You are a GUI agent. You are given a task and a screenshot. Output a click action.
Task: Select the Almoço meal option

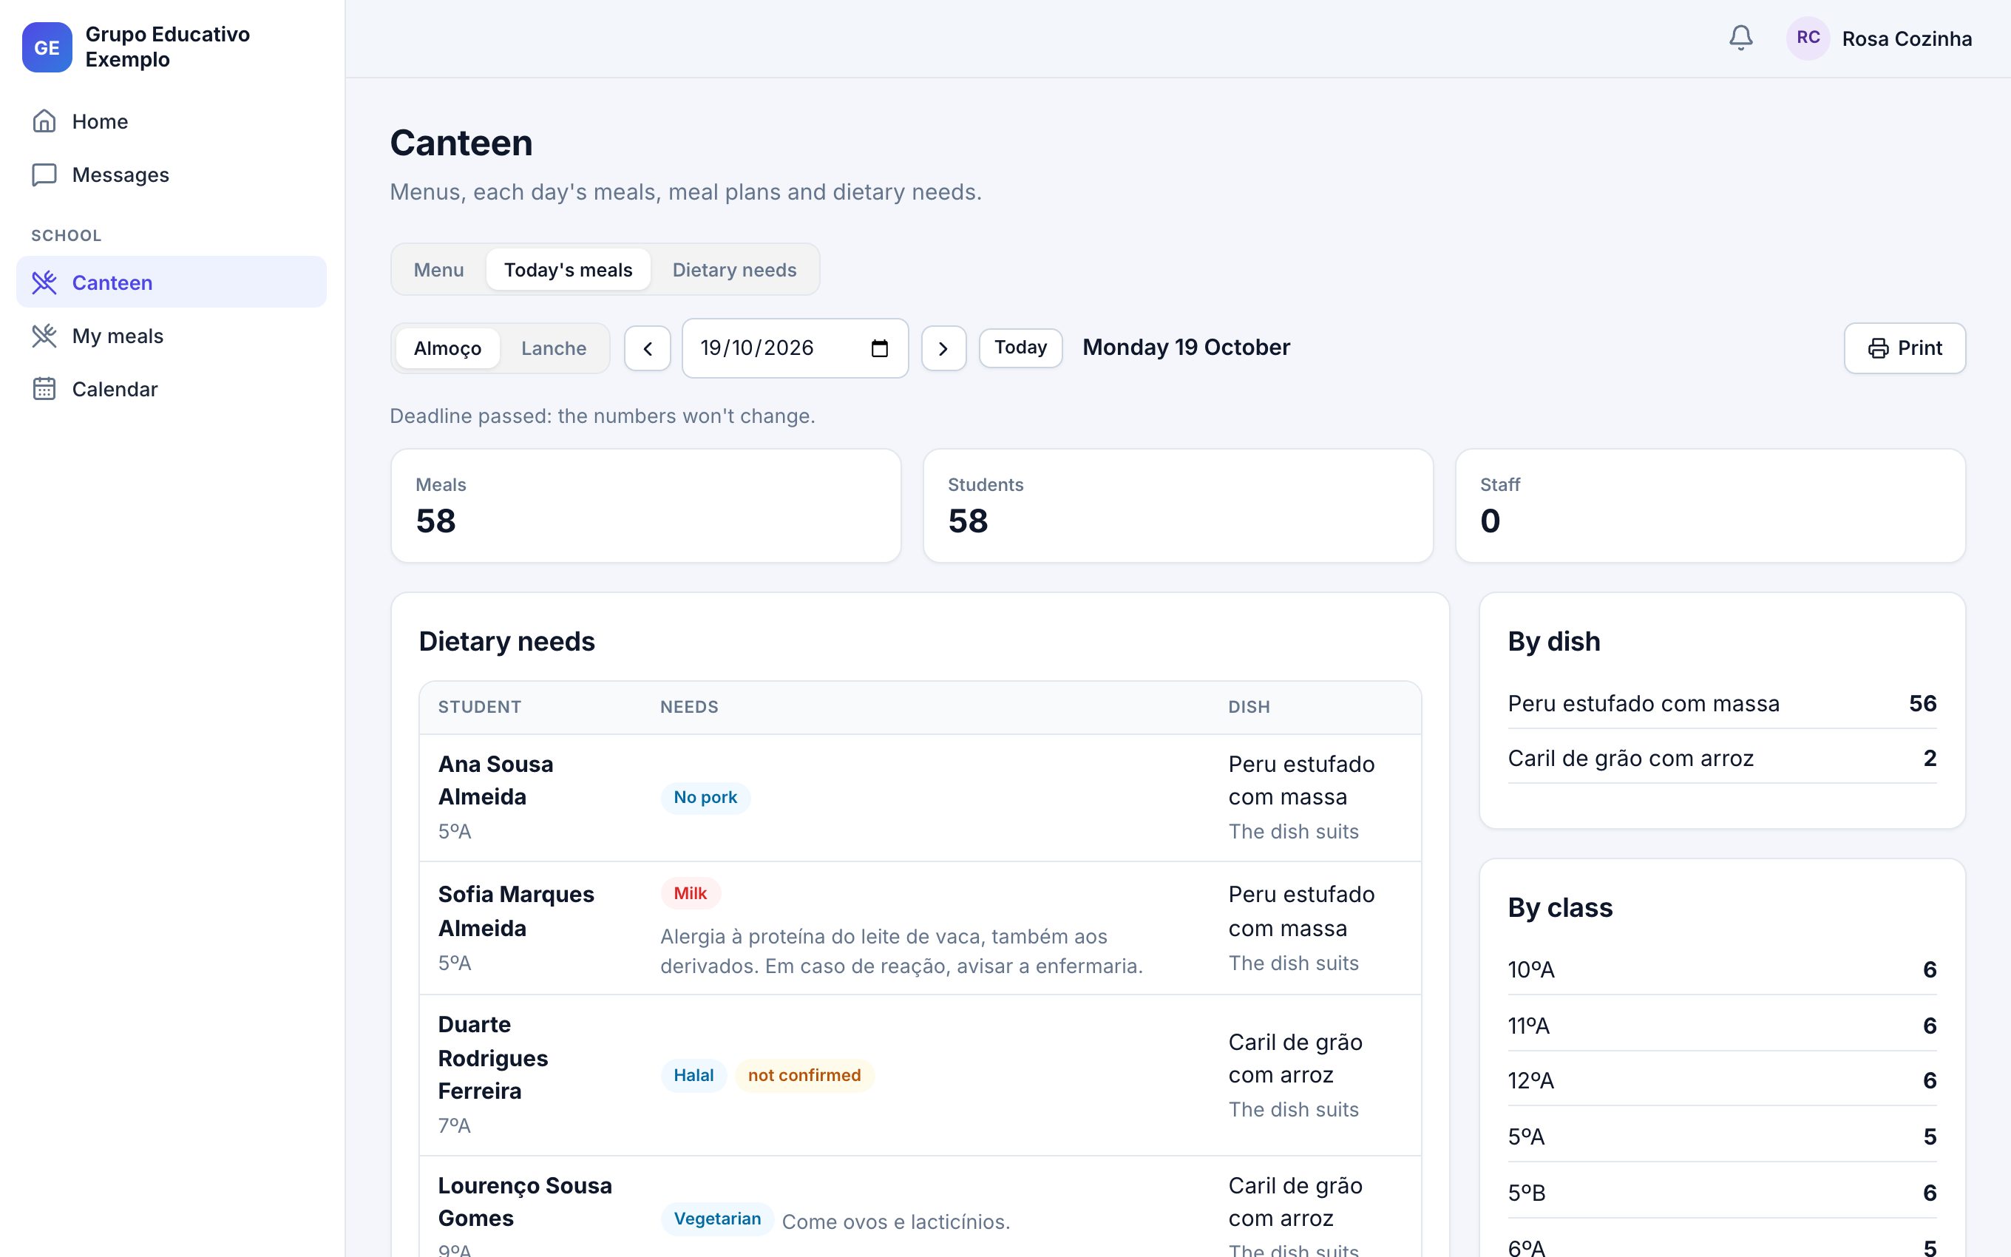click(447, 348)
